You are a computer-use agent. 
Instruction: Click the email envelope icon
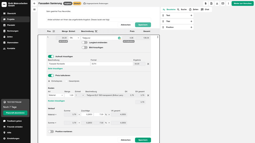pyautogui.click(x=217, y=3)
